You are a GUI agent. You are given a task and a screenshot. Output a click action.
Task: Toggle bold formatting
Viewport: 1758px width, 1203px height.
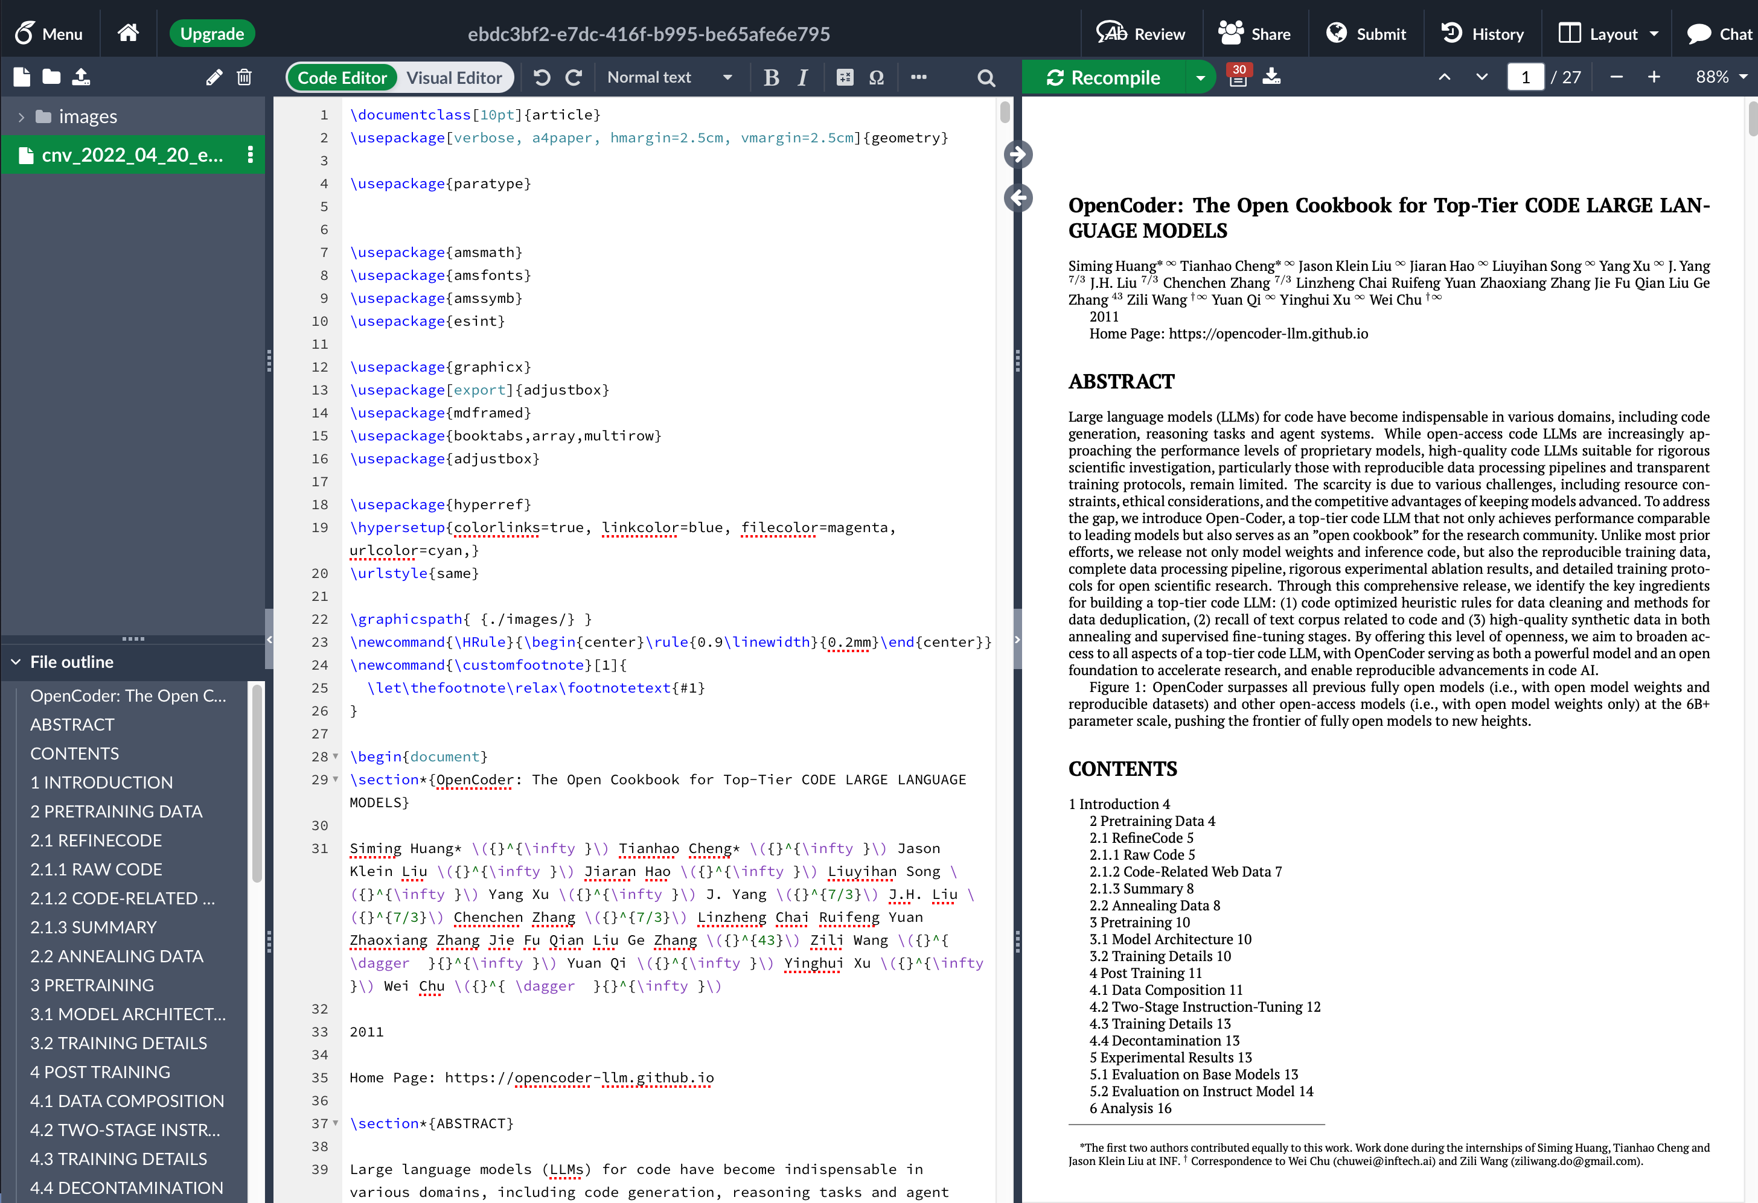tap(771, 77)
